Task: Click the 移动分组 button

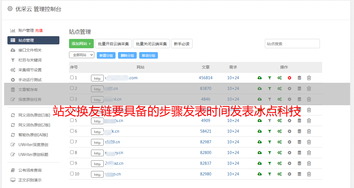Action: (149, 55)
